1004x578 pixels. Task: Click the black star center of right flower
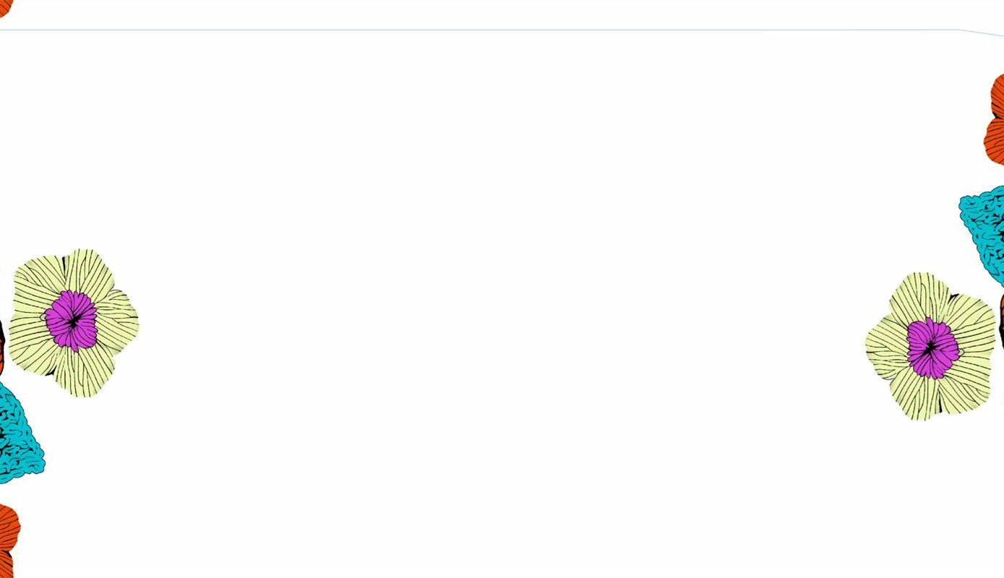(930, 348)
